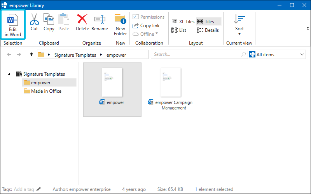This screenshot has width=311, height=194.
Task: Minimize the empower Library window
Action: click(280, 5)
